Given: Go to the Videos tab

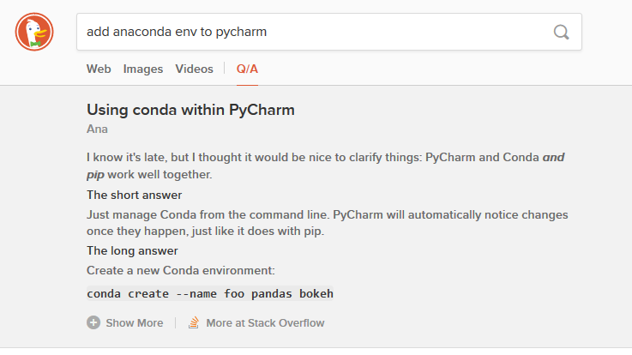Looking at the screenshot, I should tap(194, 69).
